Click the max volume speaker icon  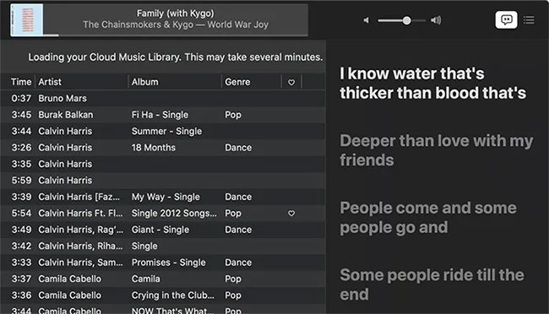(x=436, y=20)
